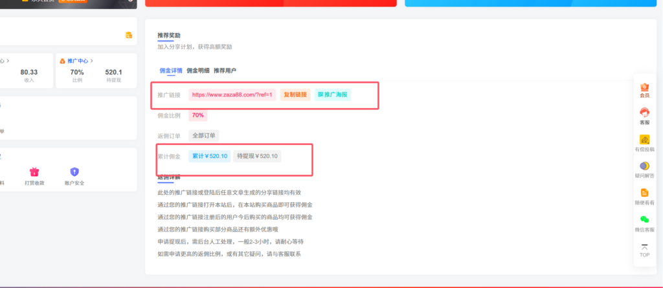Click the promotion link https://www.zaza88.com/?ref=1
The height and width of the screenshot is (288, 663).
pos(232,94)
